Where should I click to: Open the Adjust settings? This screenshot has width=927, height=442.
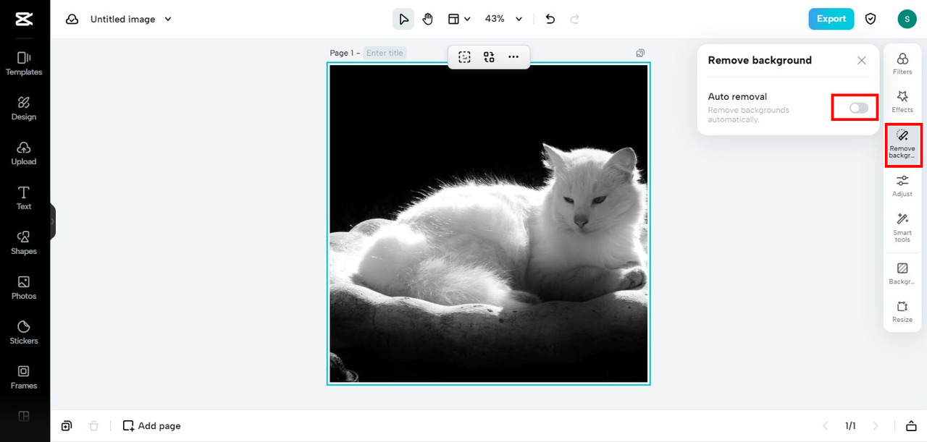pos(902,185)
